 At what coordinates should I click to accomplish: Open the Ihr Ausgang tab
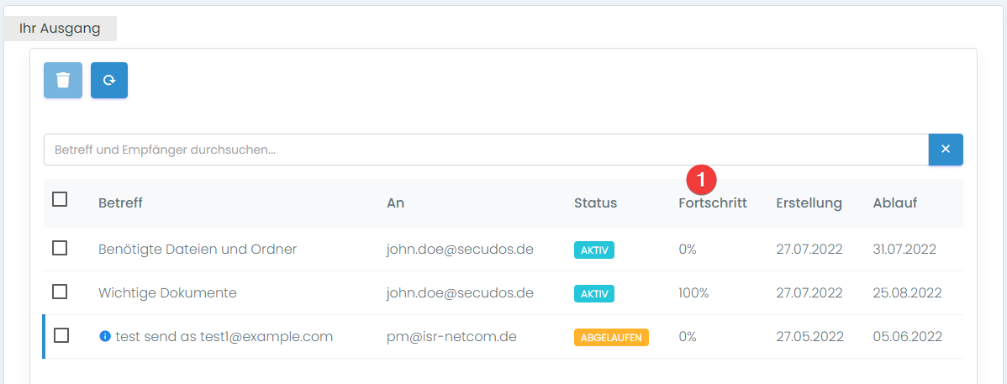(60, 29)
